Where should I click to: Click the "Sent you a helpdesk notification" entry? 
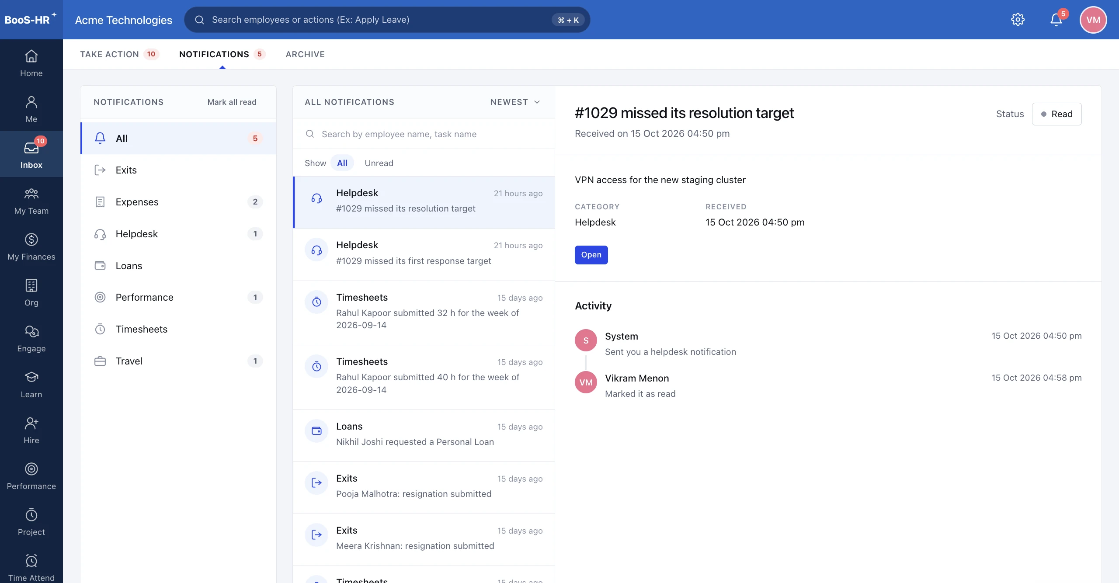click(x=671, y=352)
